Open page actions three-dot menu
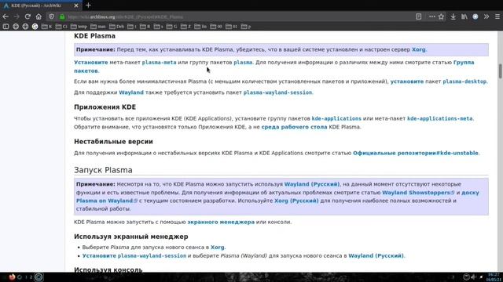503x282 pixels. click(432, 16)
